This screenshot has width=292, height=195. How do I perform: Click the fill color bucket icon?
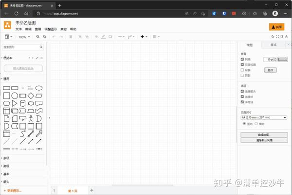coord(96,37)
